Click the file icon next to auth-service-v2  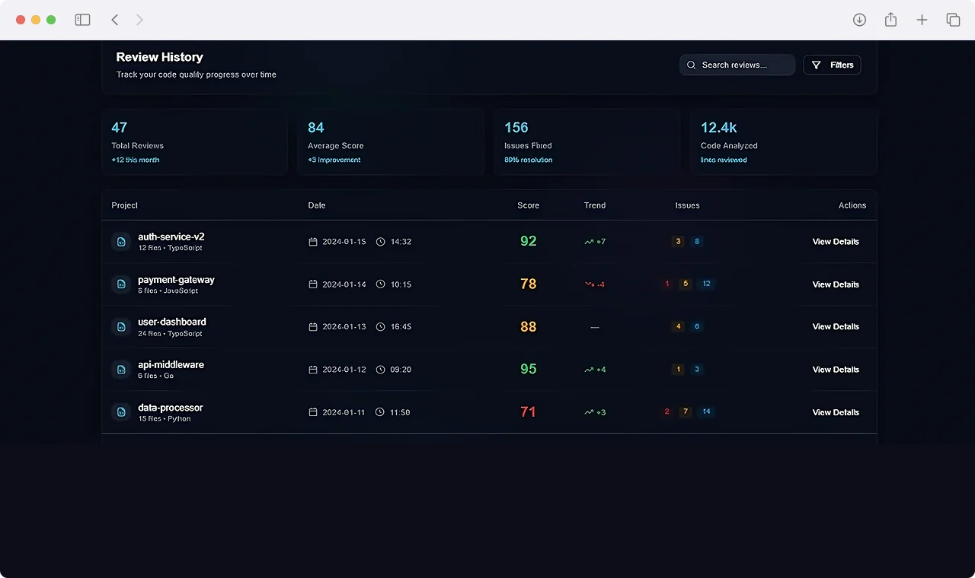point(120,242)
